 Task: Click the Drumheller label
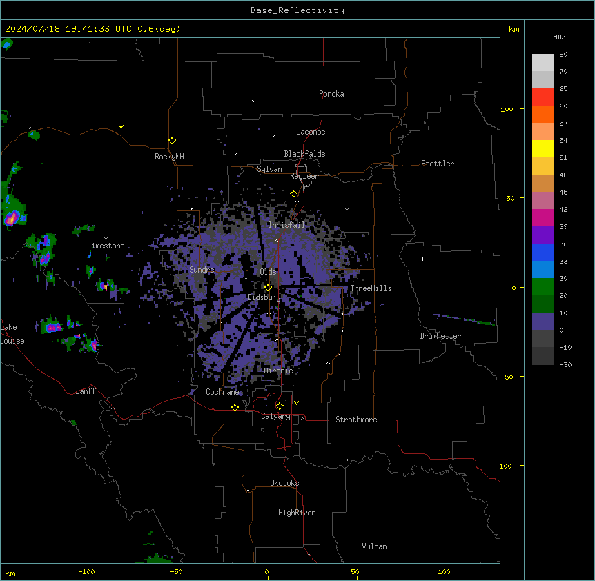coord(440,336)
